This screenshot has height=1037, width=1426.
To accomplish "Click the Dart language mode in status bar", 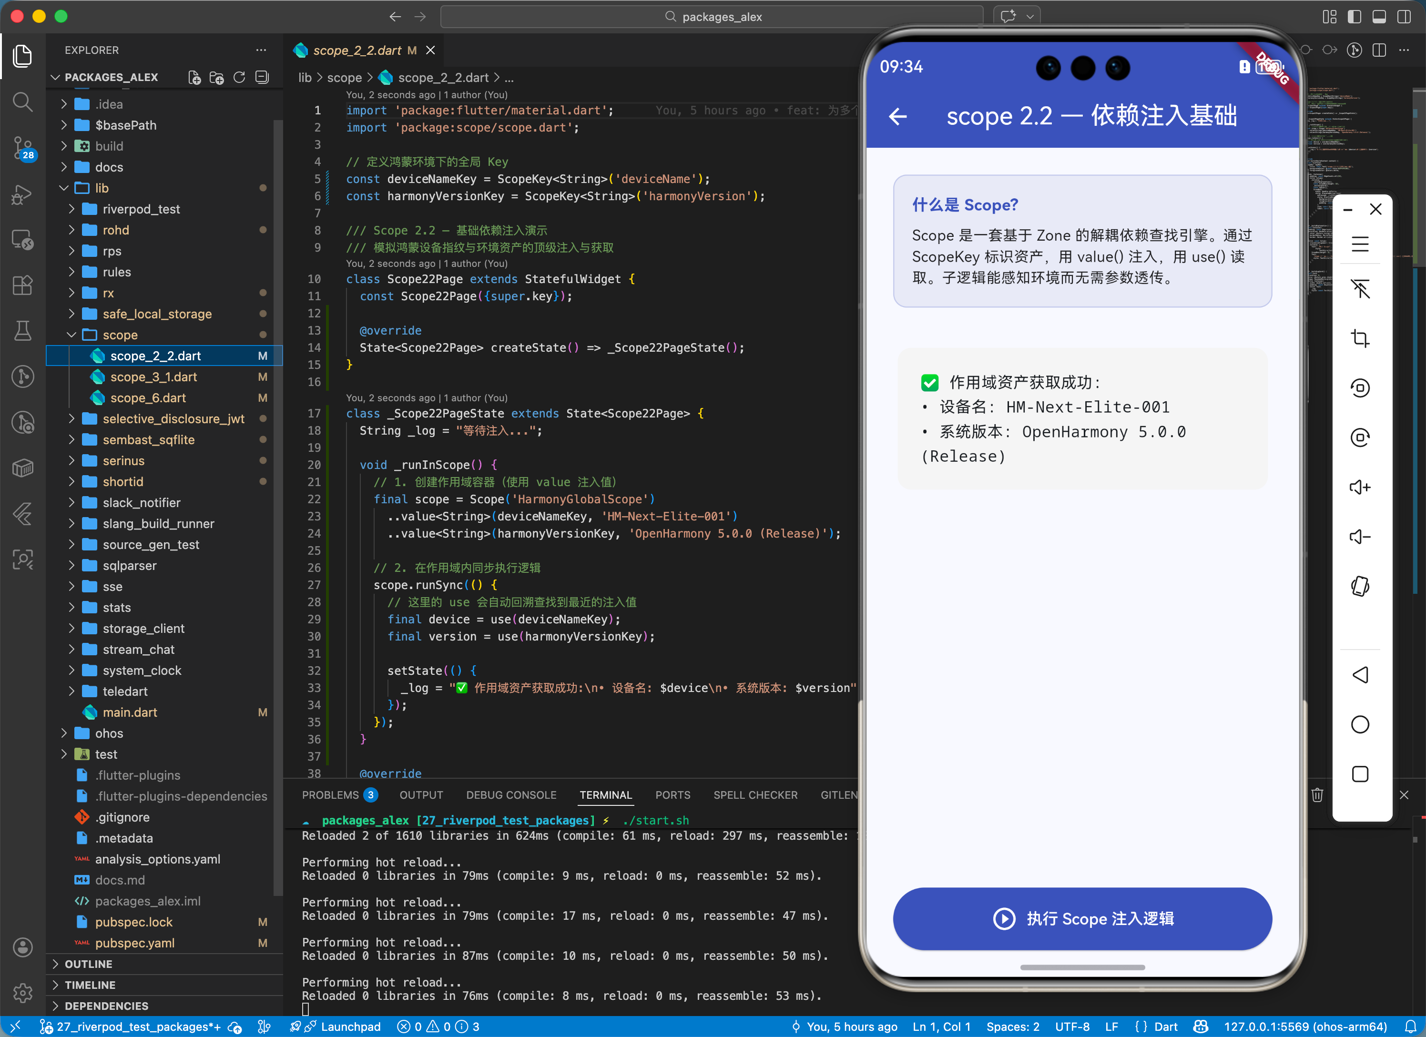I will [x=1165, y=1027].
